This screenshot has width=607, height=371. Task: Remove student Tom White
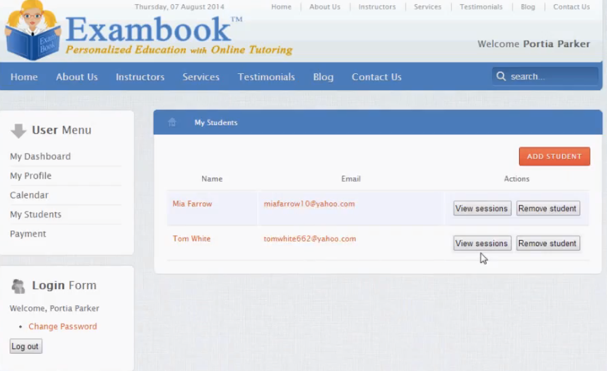[547, 243]
